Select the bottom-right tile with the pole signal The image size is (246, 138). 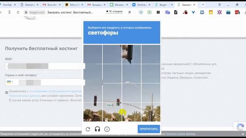151,112
